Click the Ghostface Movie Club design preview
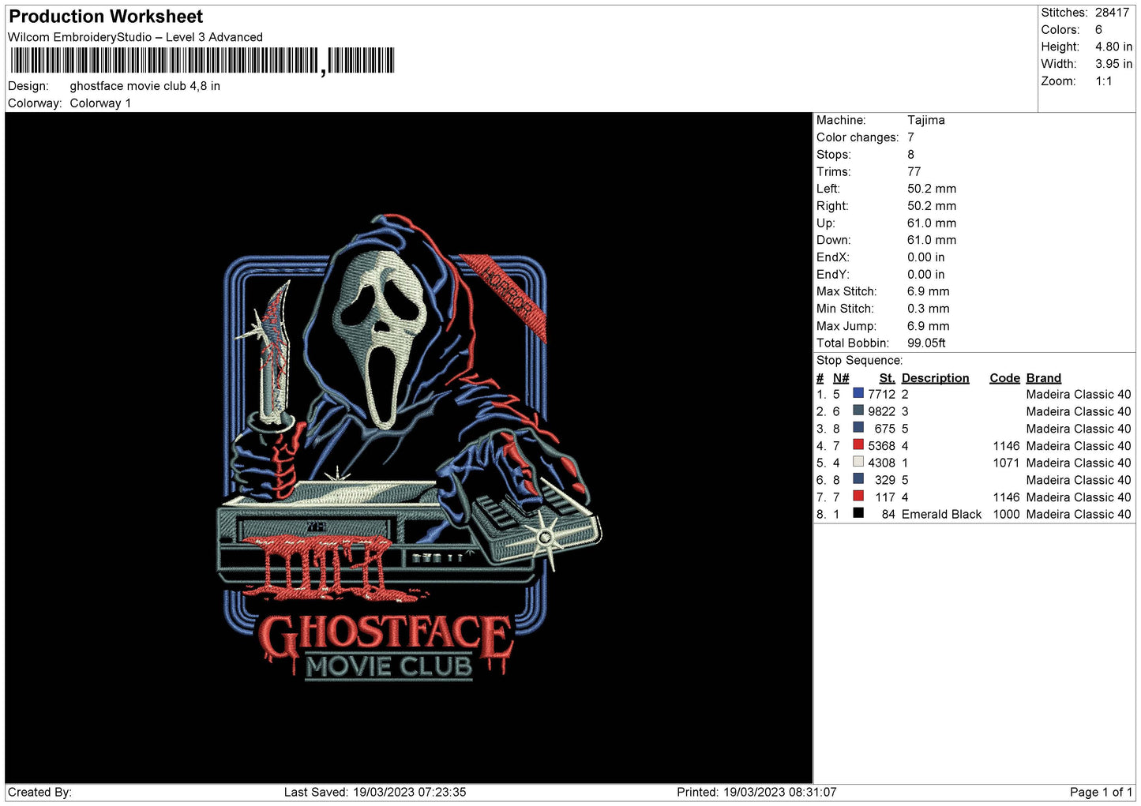 [409, 448]
